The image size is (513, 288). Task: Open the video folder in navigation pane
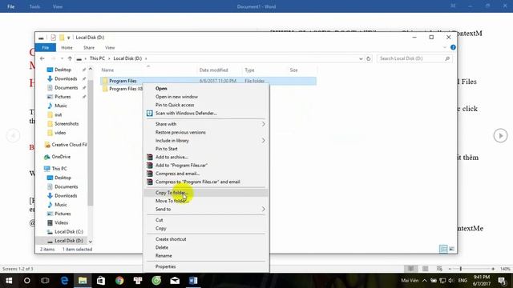pos(60,133)
